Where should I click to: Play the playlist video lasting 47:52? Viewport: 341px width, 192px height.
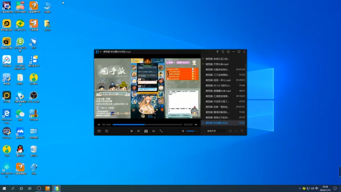tap(224, 102)
